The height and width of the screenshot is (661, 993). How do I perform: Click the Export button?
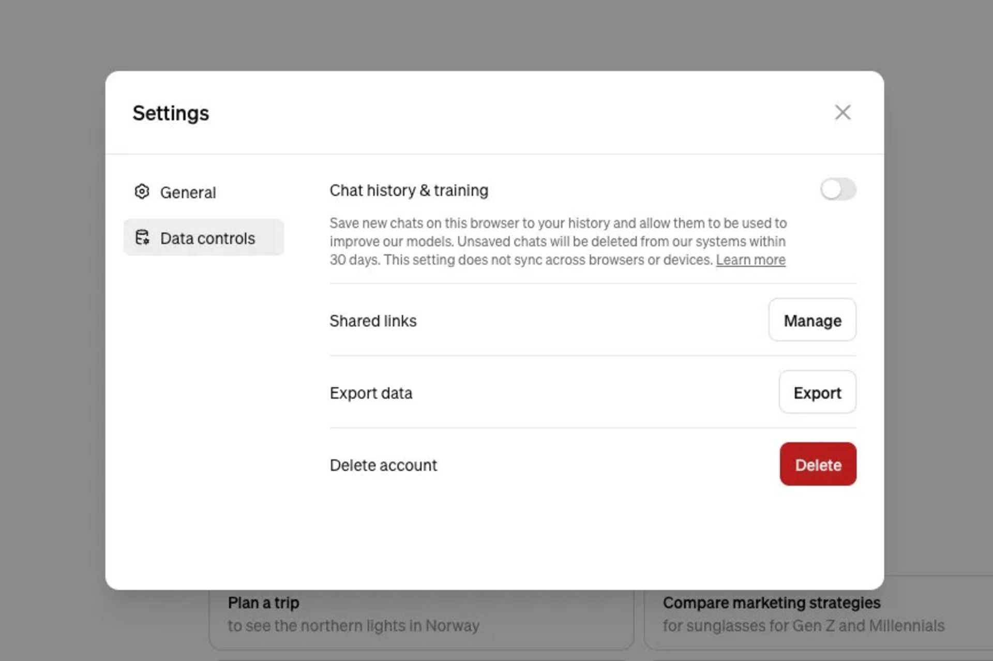817,393
